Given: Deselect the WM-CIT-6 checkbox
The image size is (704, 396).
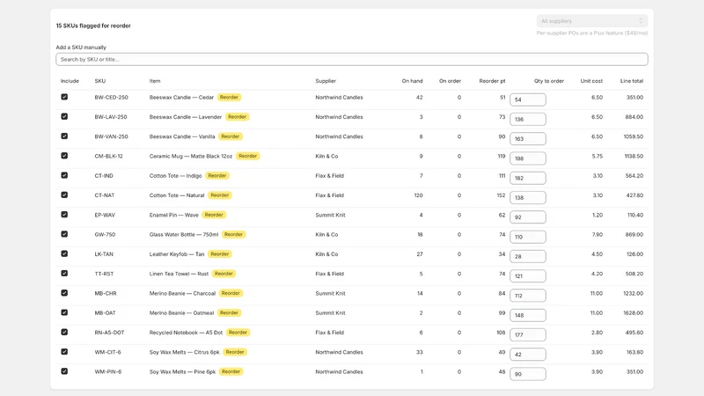Looking at the screenshot, I should [x=64, y=351].
